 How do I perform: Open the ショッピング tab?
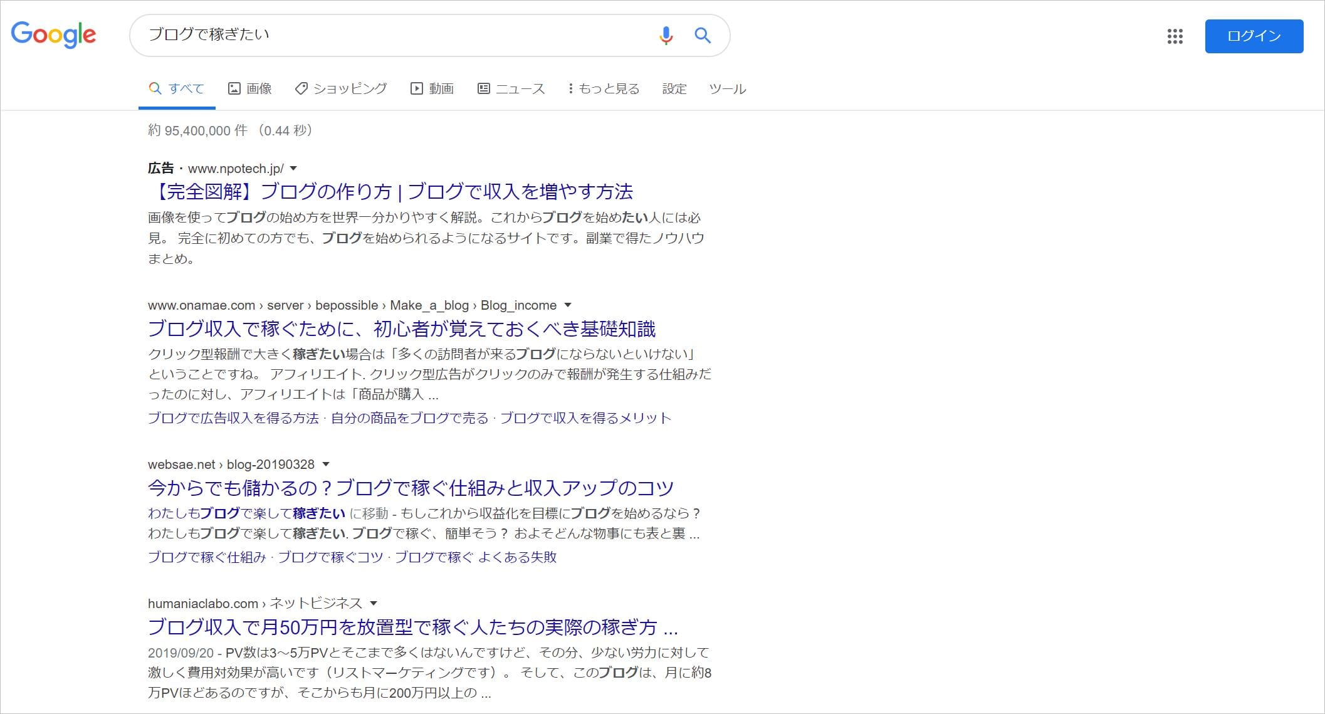point(341,89)
